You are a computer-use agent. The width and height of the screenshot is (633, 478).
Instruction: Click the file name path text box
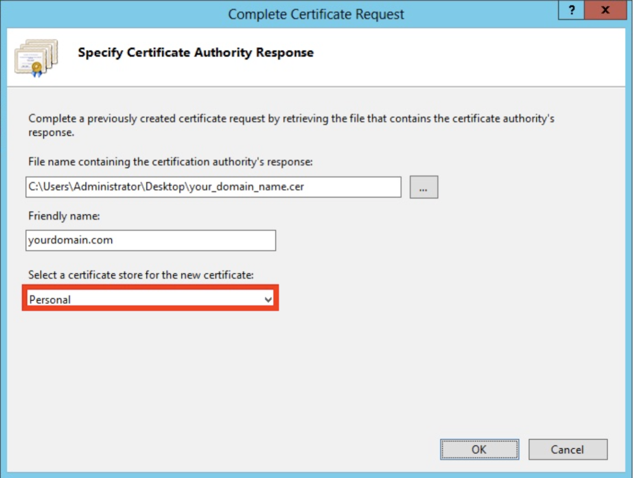[x=213, y=187]
